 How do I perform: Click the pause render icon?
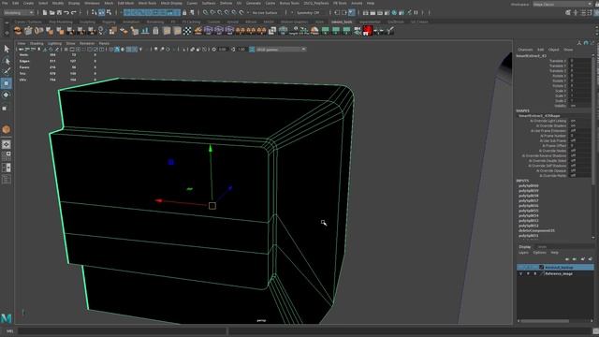[x=416, y=12]
